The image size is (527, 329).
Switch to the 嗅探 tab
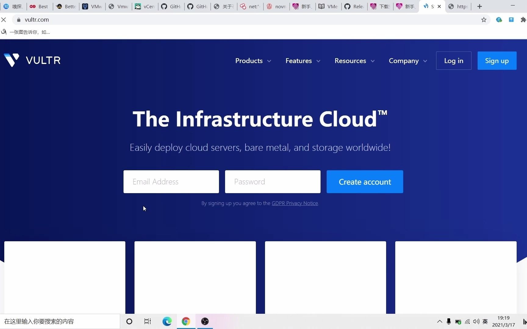tap(13, 6)
